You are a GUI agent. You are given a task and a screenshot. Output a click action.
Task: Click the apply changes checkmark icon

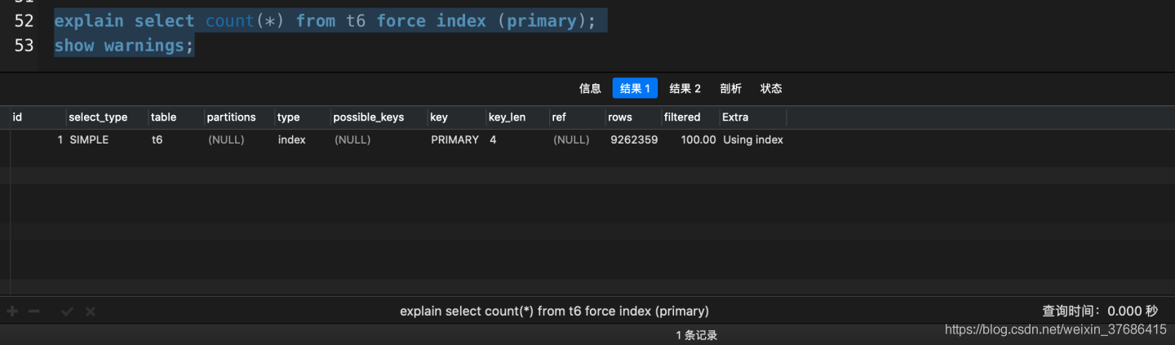pyautogui.click(x=68, y=312)
